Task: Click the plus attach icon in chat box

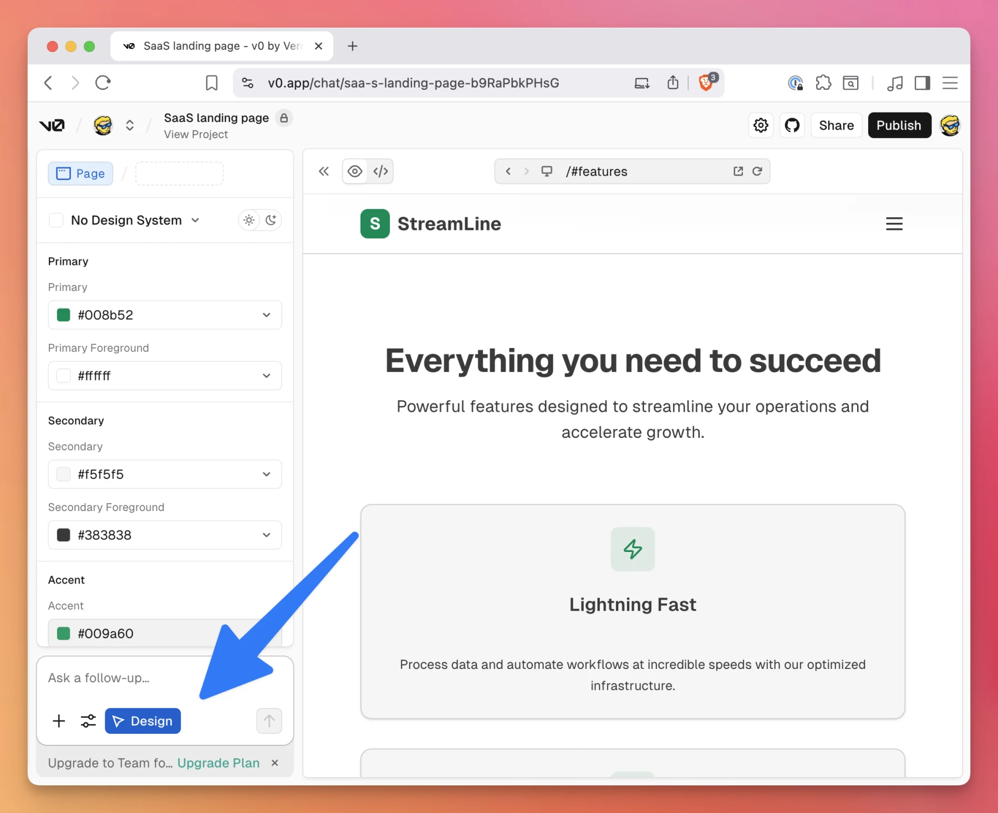Action: click(59, 721)
